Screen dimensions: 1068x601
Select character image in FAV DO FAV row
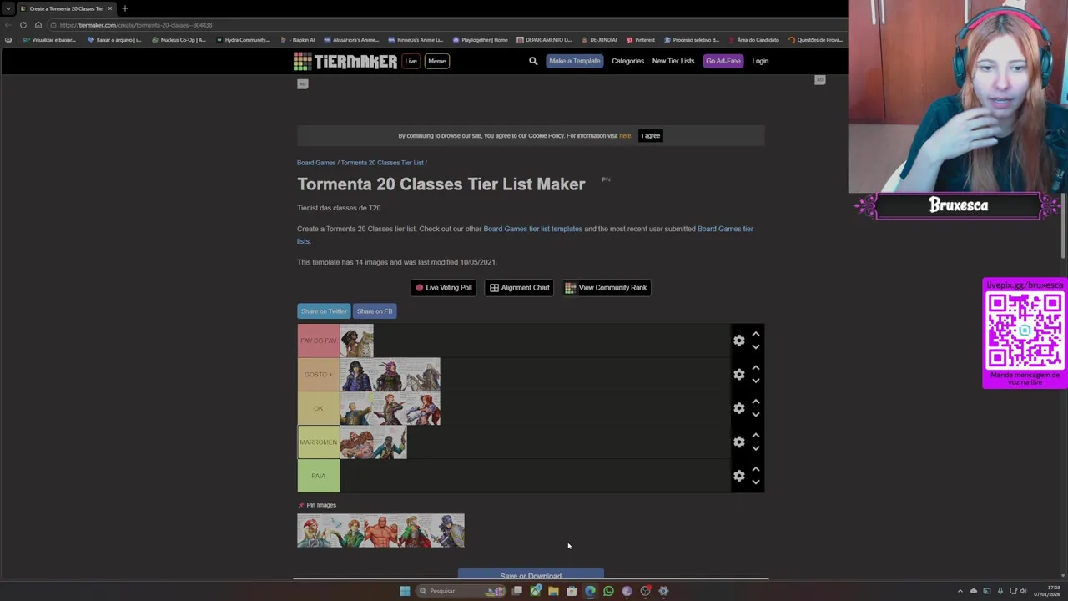pos(356,341)
